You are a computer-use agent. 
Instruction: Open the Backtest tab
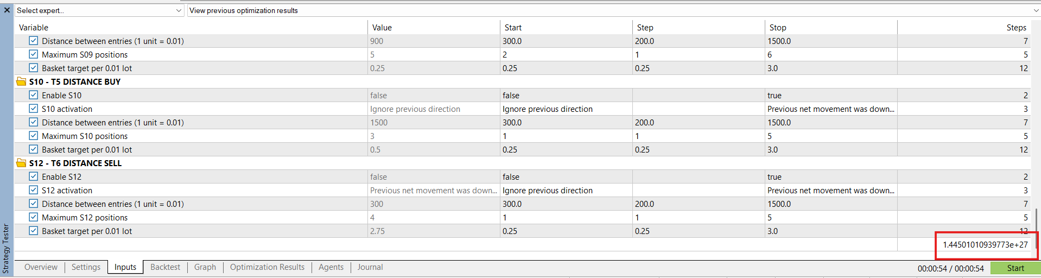coord(165,267)
